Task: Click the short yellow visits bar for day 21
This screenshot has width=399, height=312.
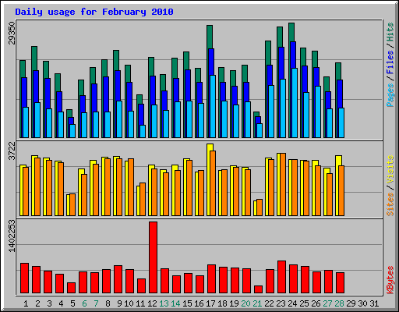Action: [255, 208]
